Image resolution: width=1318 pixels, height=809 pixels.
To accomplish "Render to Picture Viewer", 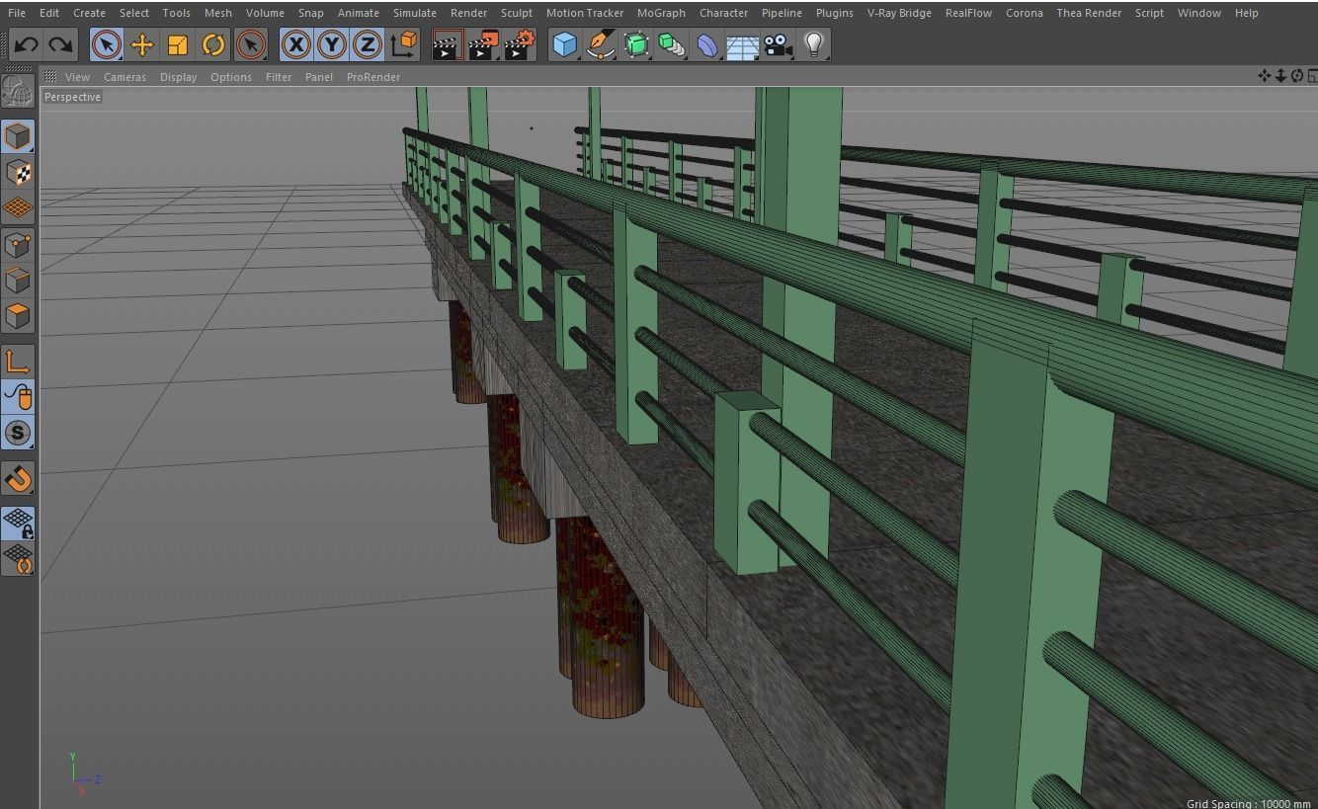I will tap(483, 44).
